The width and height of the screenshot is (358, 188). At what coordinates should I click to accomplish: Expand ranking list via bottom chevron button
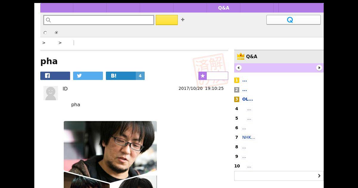click(x=279, y=176)
